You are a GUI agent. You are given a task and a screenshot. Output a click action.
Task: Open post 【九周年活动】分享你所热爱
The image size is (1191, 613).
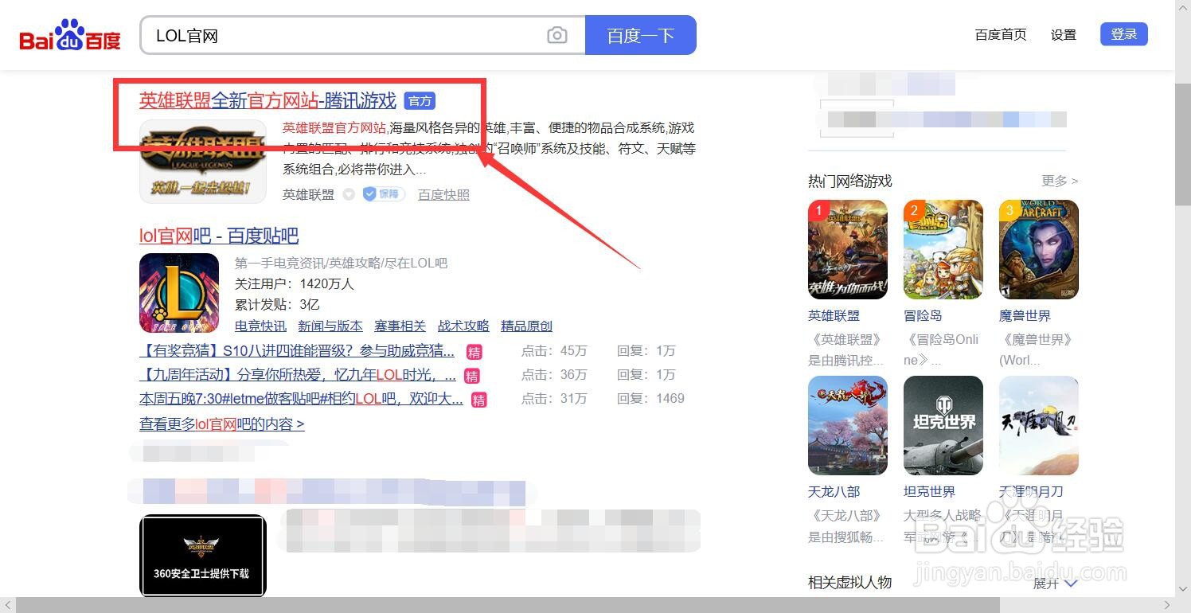pos(298,375)
